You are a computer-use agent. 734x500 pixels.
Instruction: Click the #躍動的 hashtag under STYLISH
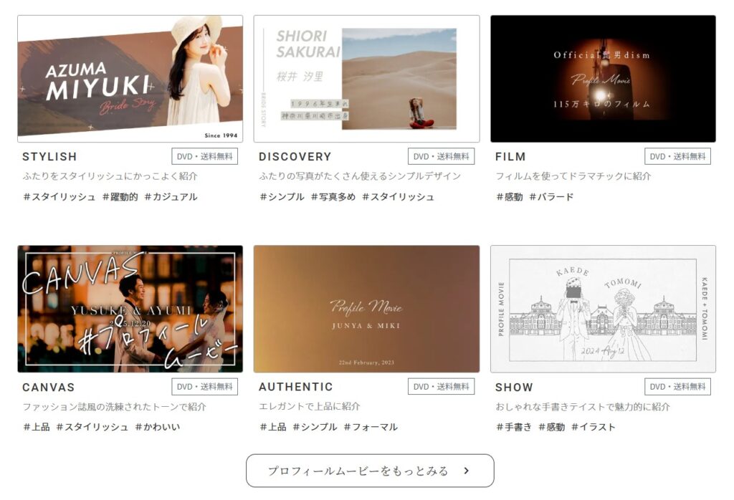[x=120, y=197]
